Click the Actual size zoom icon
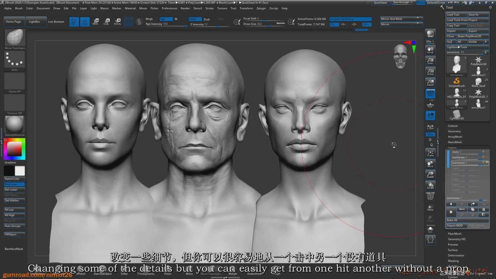Image resolution: width=496 pixels, height=279 pixels. pyautogui.click(x=430, y=72)
